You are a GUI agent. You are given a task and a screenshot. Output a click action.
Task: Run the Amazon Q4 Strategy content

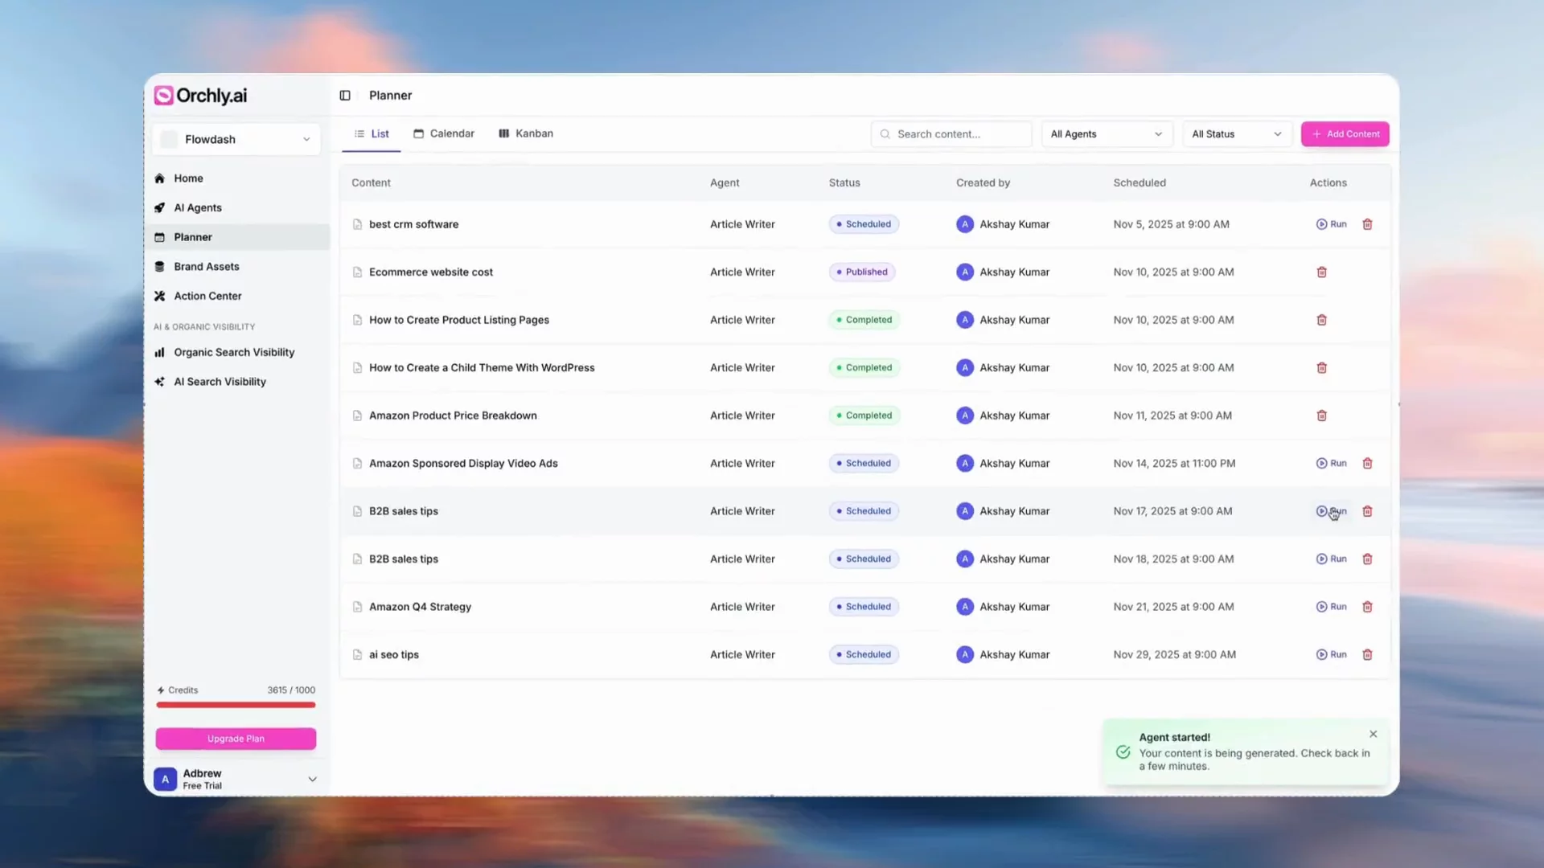[1331, 607]
